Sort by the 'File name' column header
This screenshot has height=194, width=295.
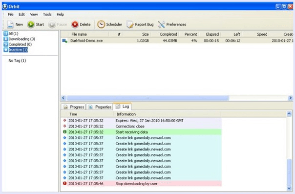click(79, 34)
